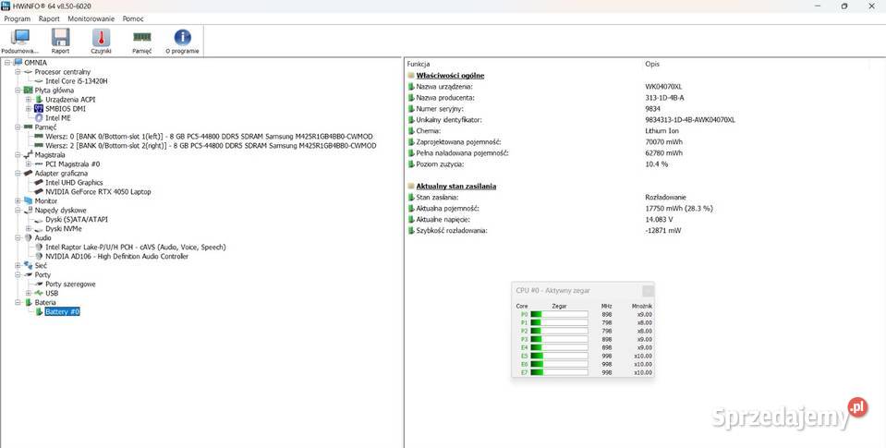
Task: Expand the SMBIOS DMI node
Action: point(29,108)
